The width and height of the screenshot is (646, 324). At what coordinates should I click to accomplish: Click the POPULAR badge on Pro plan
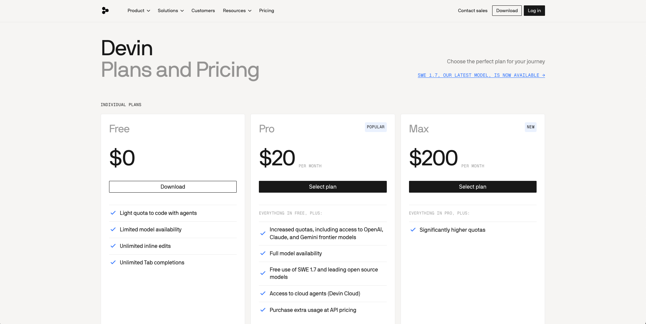coord(376,127)
